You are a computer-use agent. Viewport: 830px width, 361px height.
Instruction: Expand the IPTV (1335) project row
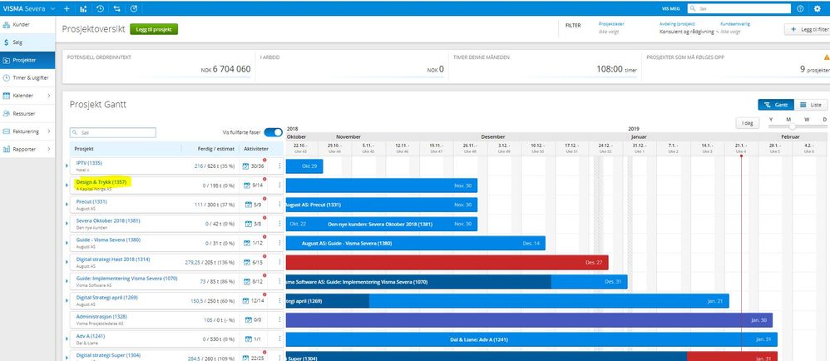(67, 166)
